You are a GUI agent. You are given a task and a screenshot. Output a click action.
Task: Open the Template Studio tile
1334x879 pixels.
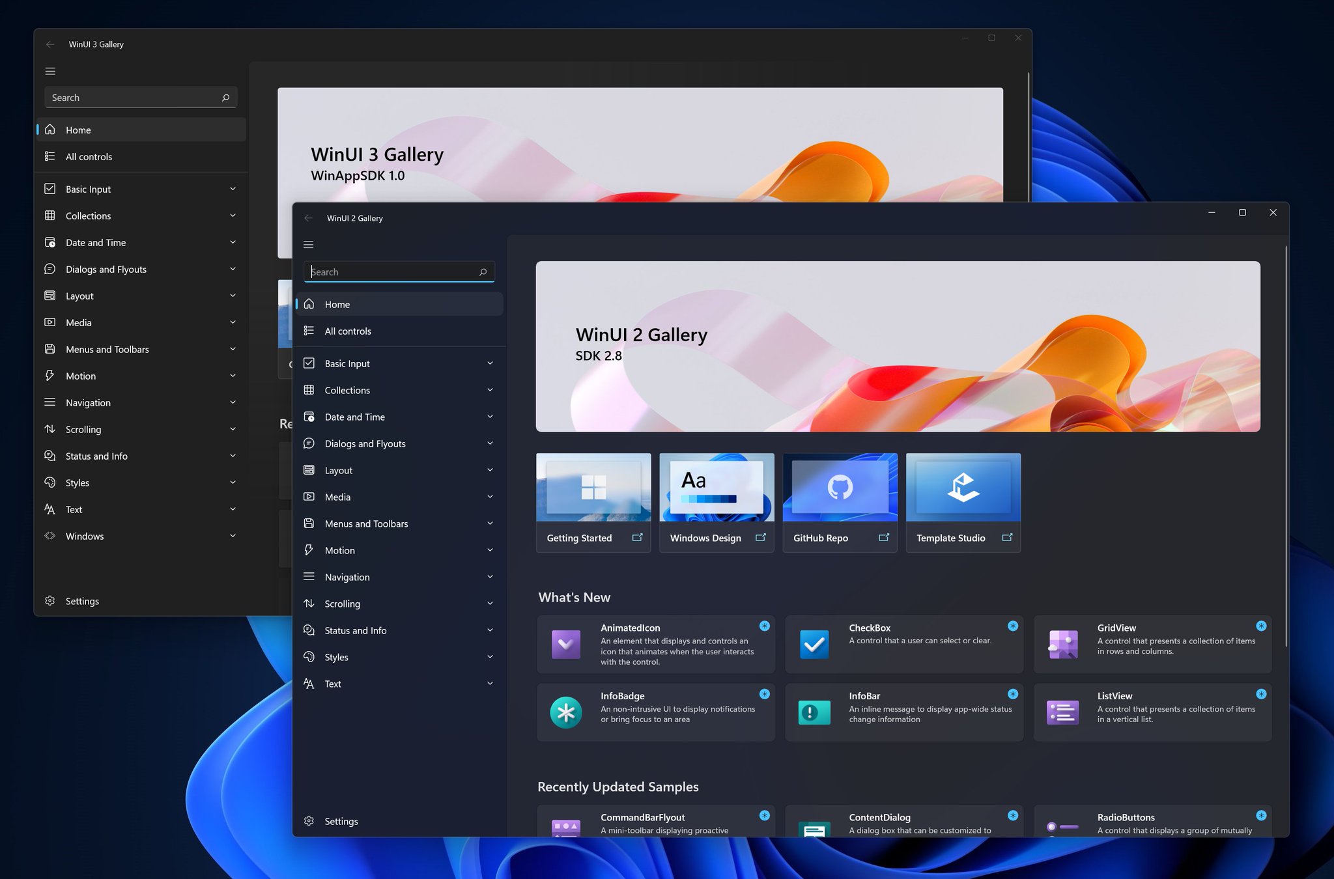point(963,502)
